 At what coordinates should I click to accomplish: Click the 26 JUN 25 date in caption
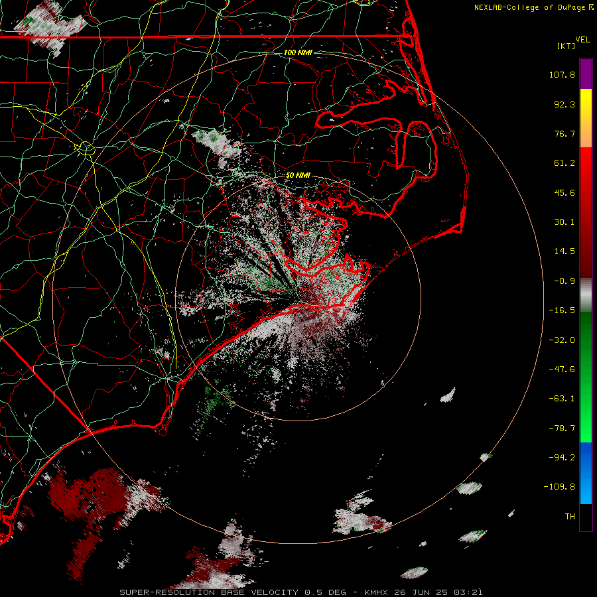point(422,592)
